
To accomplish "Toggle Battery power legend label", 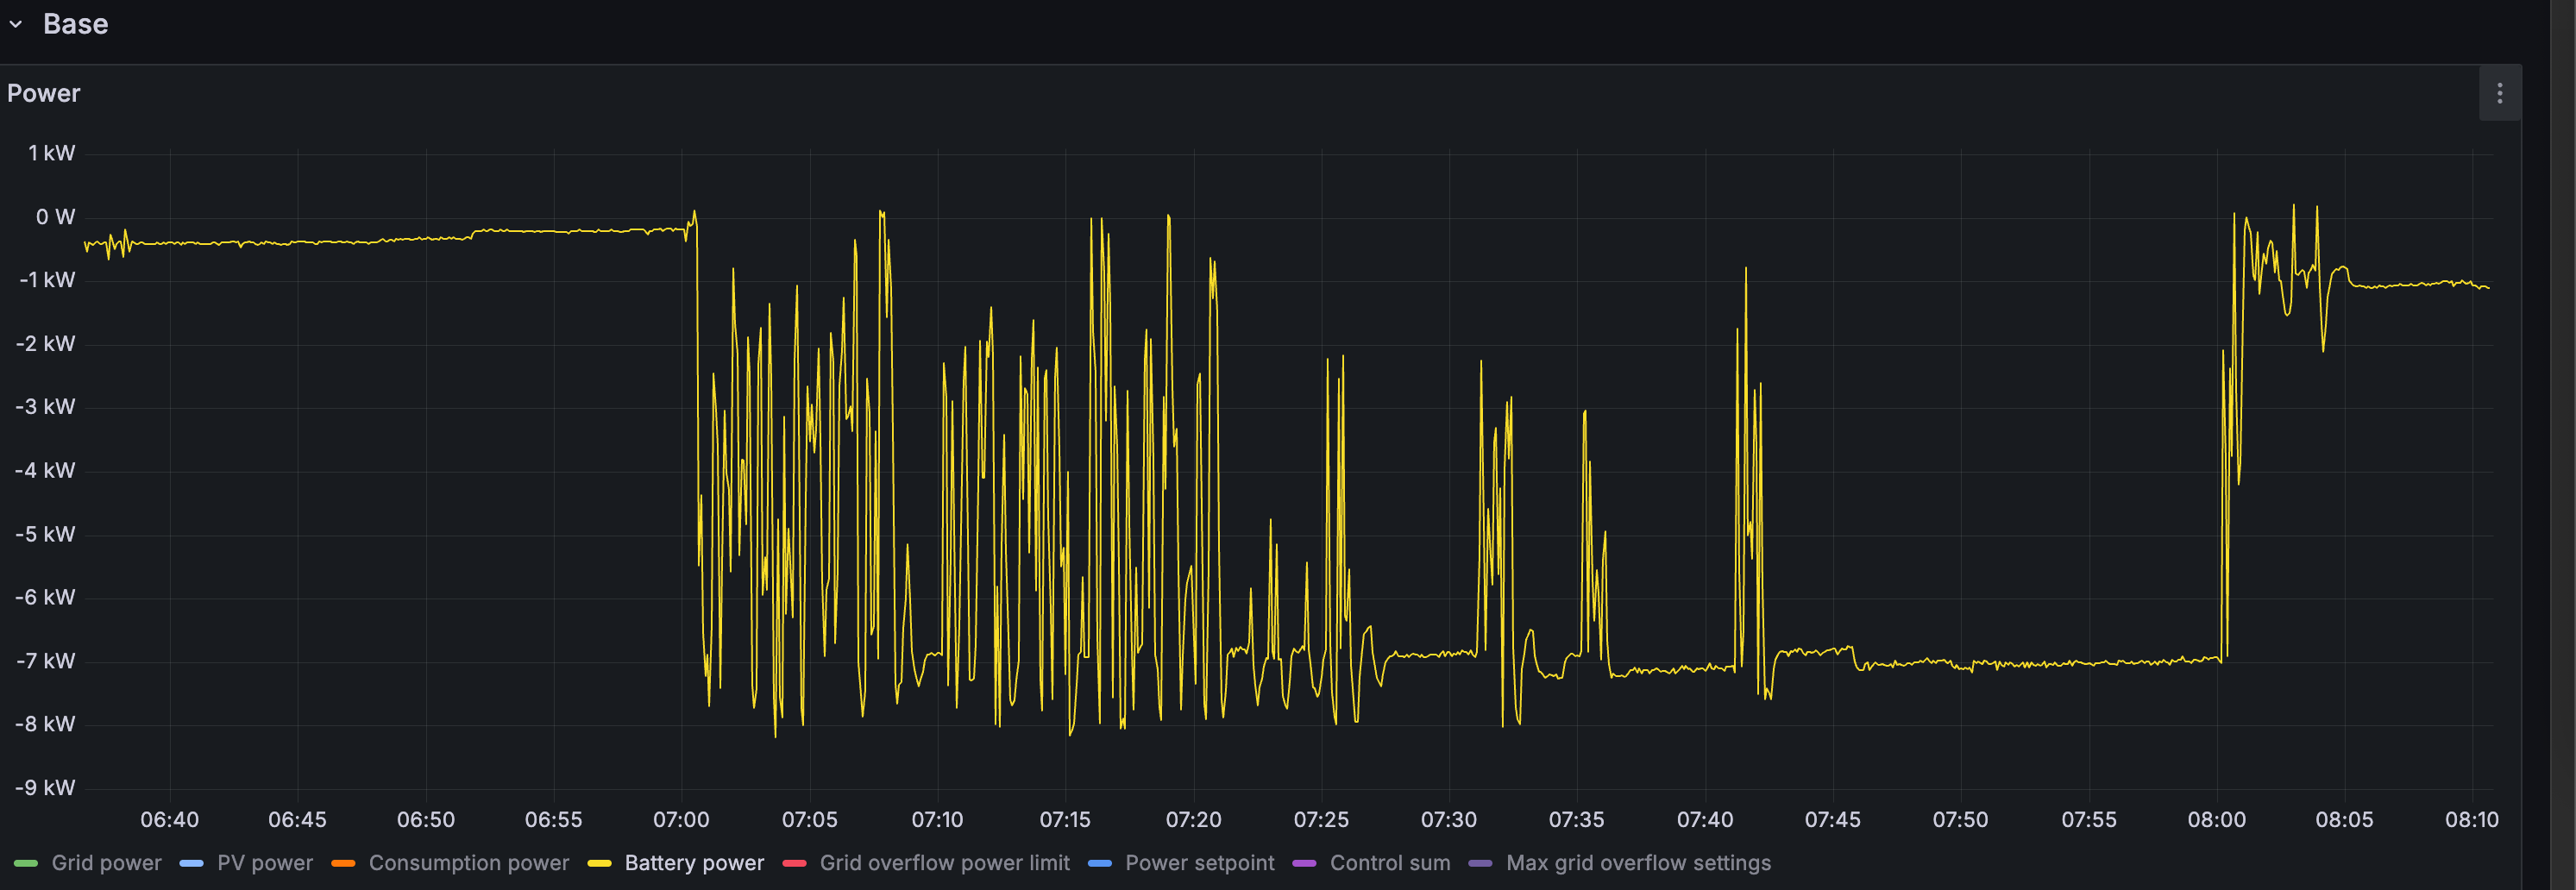I will click(694, 863).
